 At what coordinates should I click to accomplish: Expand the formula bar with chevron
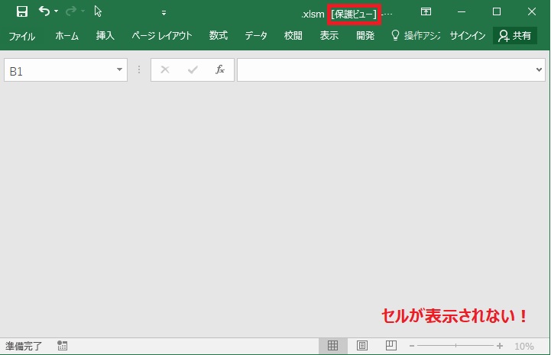(539, 70)
